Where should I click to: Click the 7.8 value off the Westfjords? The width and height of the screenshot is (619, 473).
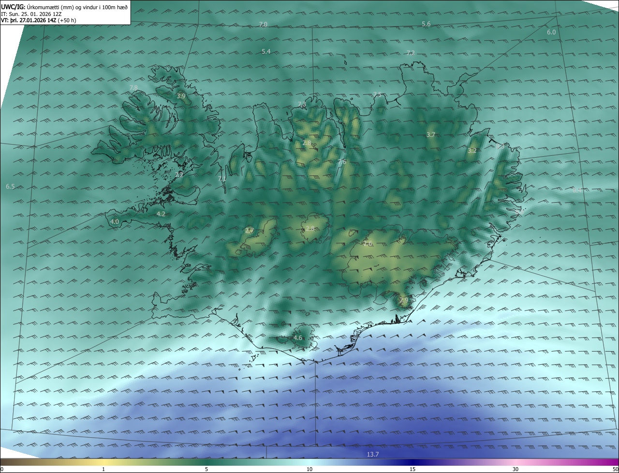(x=134, y=87)
